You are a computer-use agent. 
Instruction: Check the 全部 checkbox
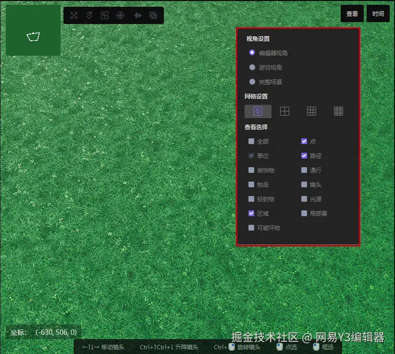click(251, 141)
